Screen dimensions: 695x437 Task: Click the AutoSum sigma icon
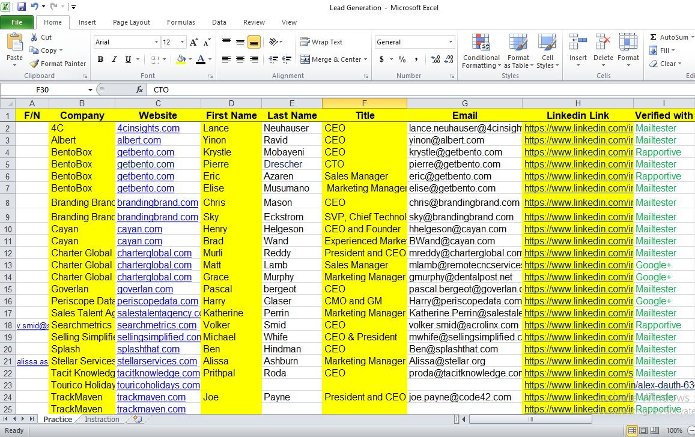(654, 37)
